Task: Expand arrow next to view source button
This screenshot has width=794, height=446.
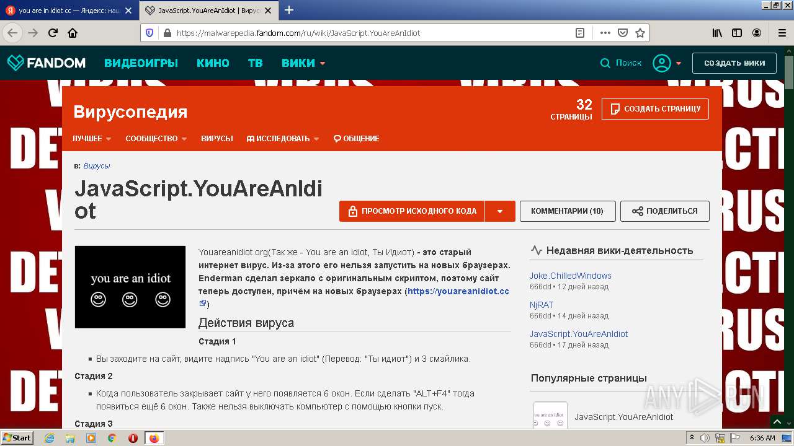Action: click(500, 211)
